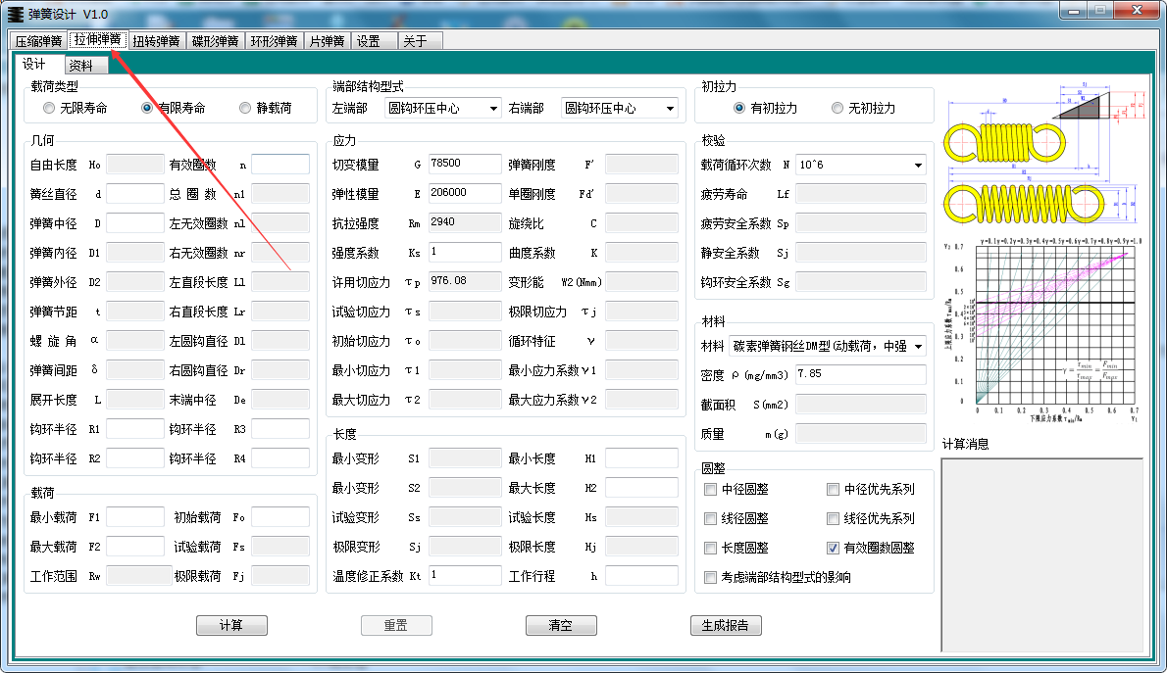
Task: Enable the 长度圆整 checkbox
Action: click(711, 548)
